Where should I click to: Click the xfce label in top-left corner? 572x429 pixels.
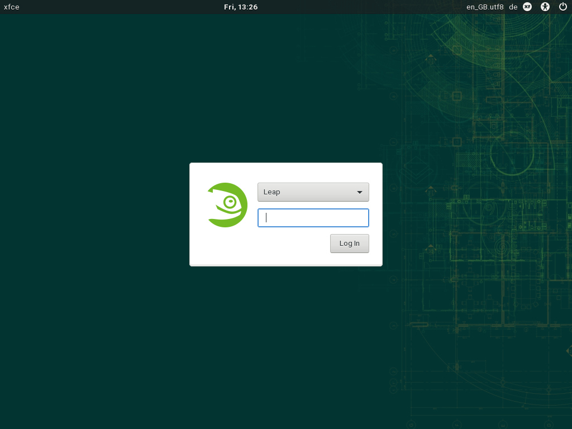(12, 7)
